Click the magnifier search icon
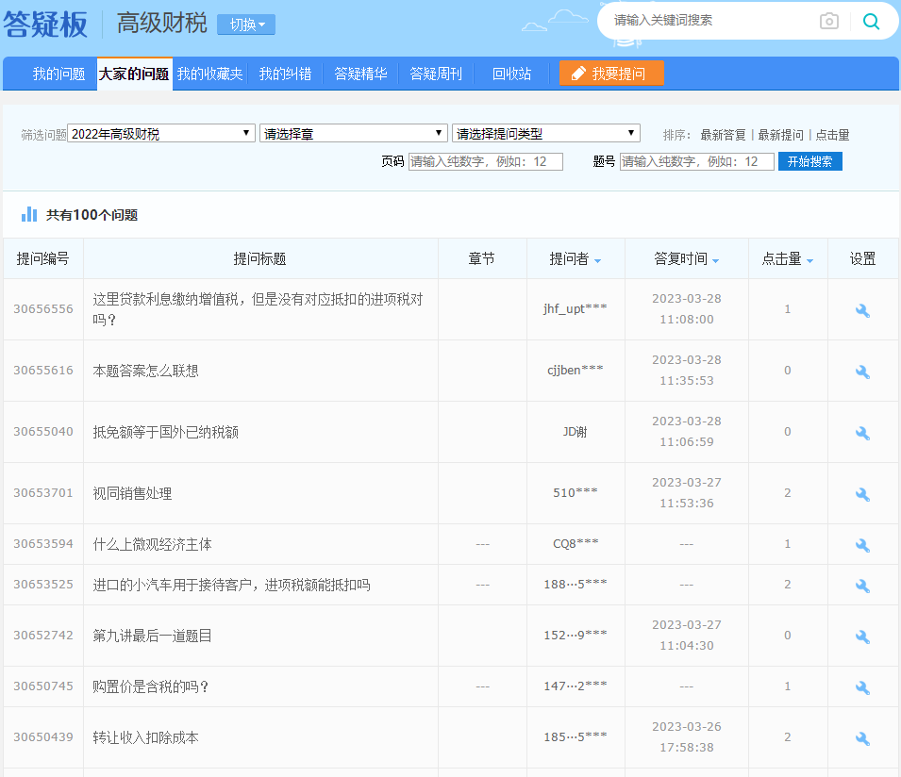 tap(871, 21)
